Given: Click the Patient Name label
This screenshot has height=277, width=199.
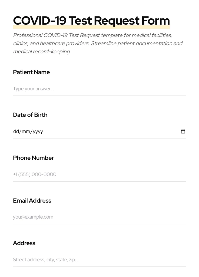Looking at the screenshot, I should 31,72.
